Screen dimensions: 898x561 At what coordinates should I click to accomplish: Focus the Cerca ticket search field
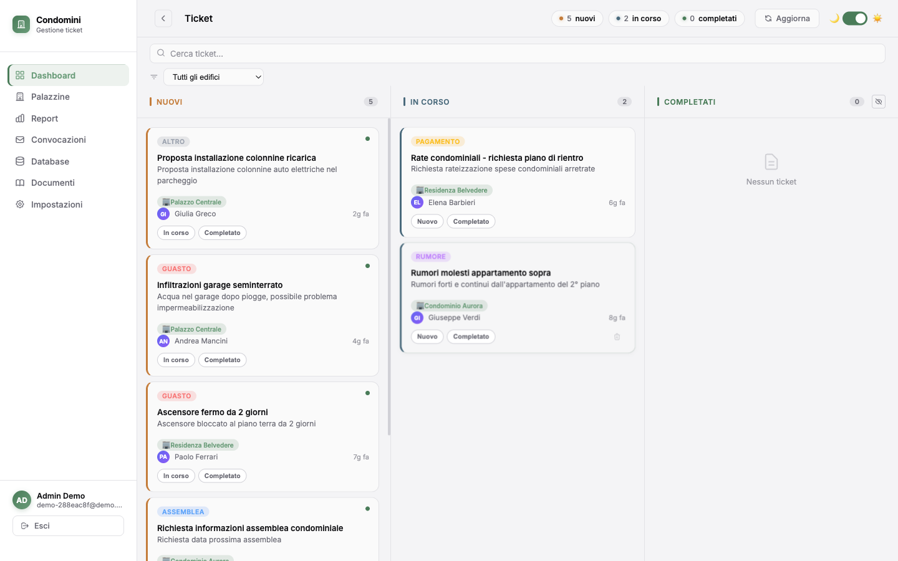[518, 54]
